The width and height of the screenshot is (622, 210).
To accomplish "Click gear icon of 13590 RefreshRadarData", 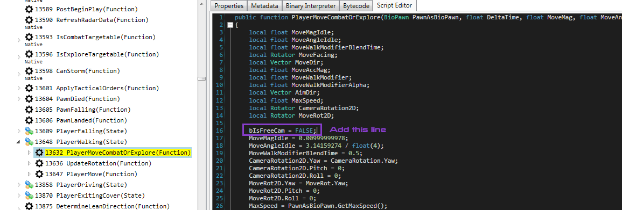I will (x=29, y=20).
